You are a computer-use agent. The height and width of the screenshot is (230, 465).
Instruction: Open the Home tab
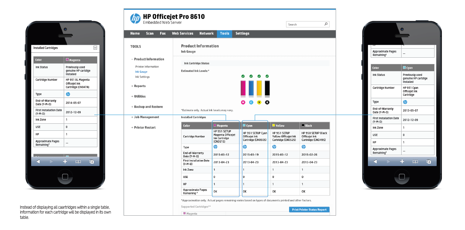click(135, 34)
